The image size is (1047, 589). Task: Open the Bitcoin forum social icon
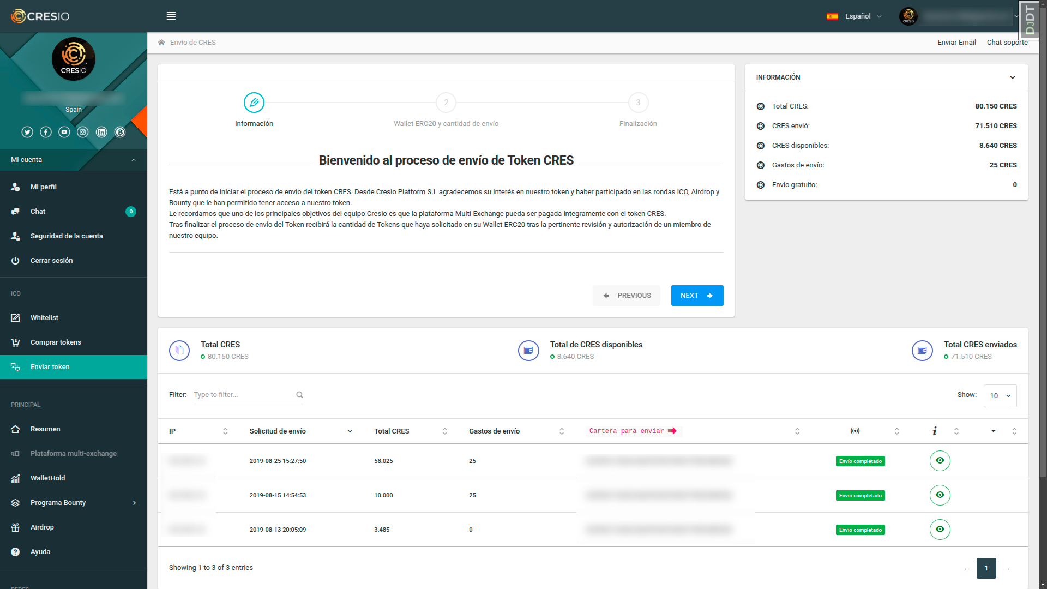tap(120, 132)
